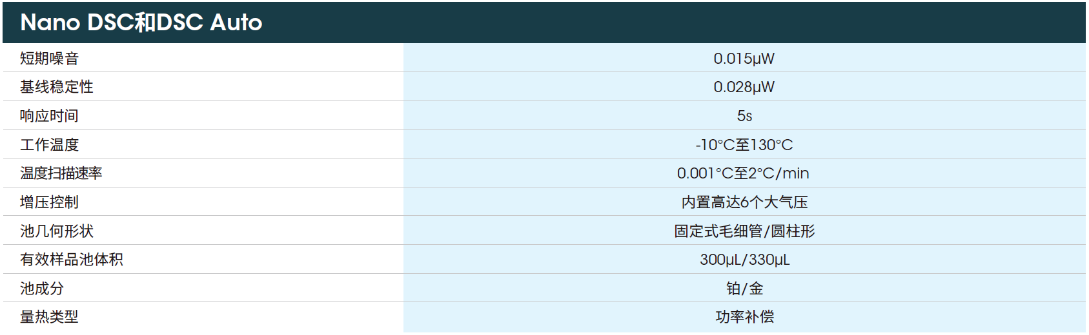Click the 功率补偿 calorimetry type value
The height and width of the screenshot is (335, 1089).
click(744, 317)
